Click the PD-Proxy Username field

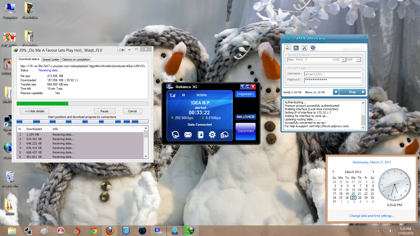(333, 74)
